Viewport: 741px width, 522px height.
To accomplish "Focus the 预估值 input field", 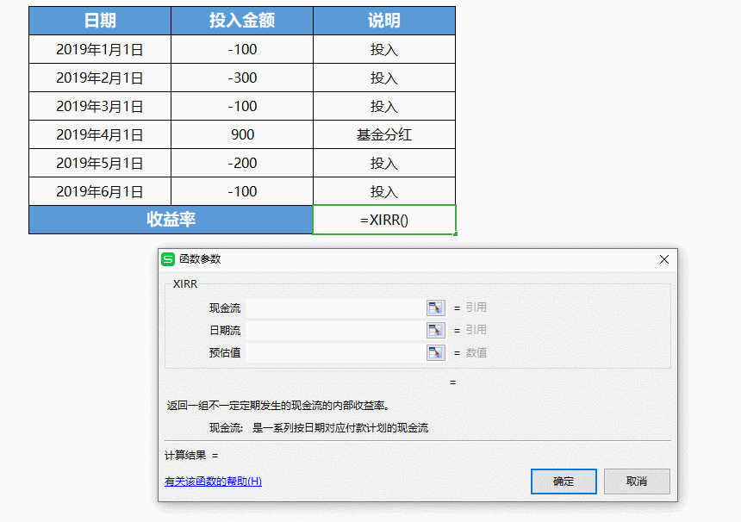I will coord(335,353).
